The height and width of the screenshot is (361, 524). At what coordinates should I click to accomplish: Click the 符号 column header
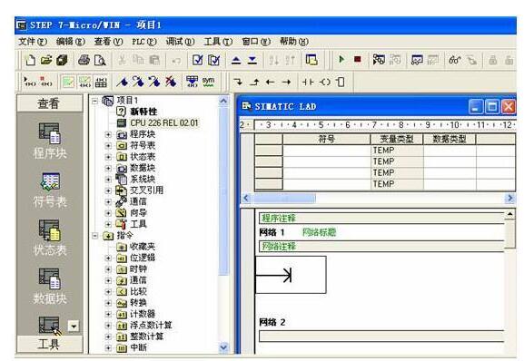click(x=327, y=139)
